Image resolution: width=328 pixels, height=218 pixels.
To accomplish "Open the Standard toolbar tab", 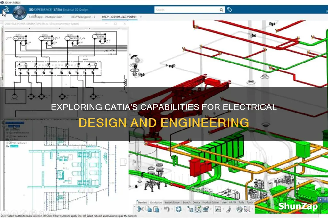I will tap(143, 202).
